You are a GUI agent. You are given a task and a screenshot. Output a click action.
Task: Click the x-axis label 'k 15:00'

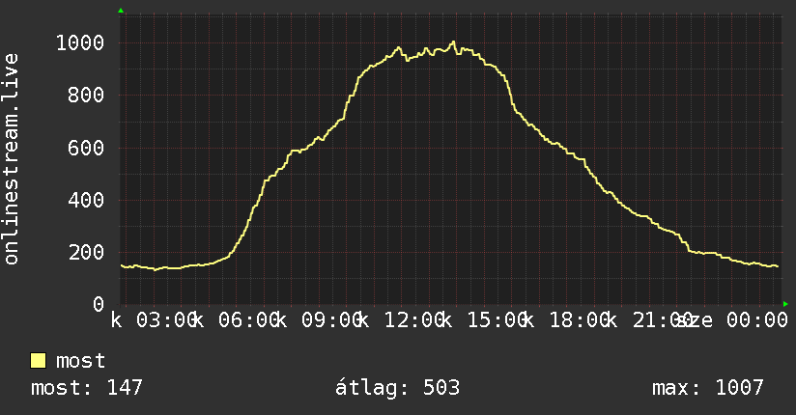[x=485, y=320]
